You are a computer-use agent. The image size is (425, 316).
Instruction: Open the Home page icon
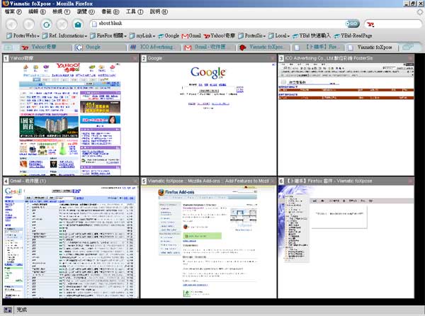78,25
